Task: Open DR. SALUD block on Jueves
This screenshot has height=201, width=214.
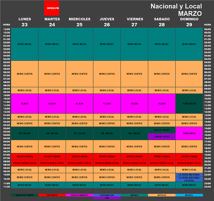Action: [x=107, y=133]
